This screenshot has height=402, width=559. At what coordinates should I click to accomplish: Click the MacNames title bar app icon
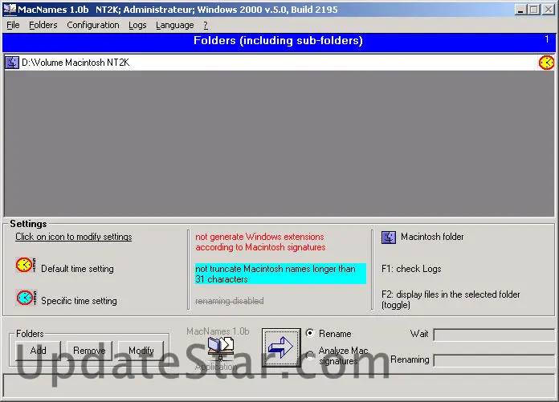(10, 10)
